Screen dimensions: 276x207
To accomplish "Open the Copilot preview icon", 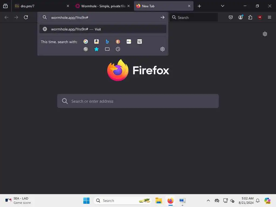I will tap(267, 201).
